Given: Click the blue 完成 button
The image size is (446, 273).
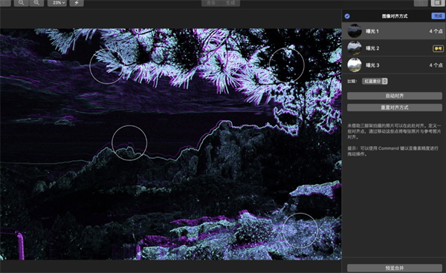Looking at the screenshot, I should pos(438,16).
